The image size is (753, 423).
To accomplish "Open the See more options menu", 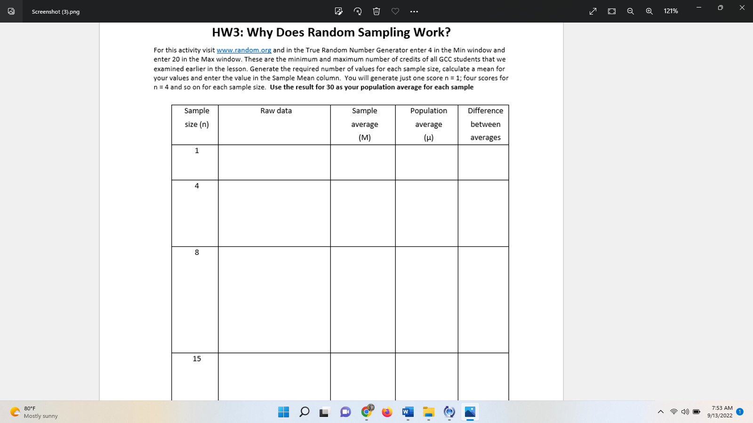I will pos(414,11).
